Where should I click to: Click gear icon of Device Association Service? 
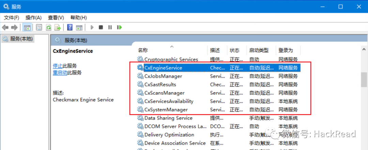(x=140, y=143)
